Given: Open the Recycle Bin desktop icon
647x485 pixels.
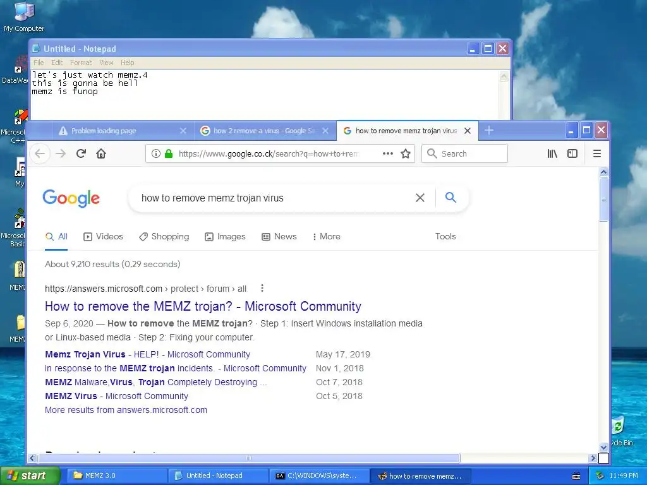Looking at the screenshot, I should tap(620, 431).
